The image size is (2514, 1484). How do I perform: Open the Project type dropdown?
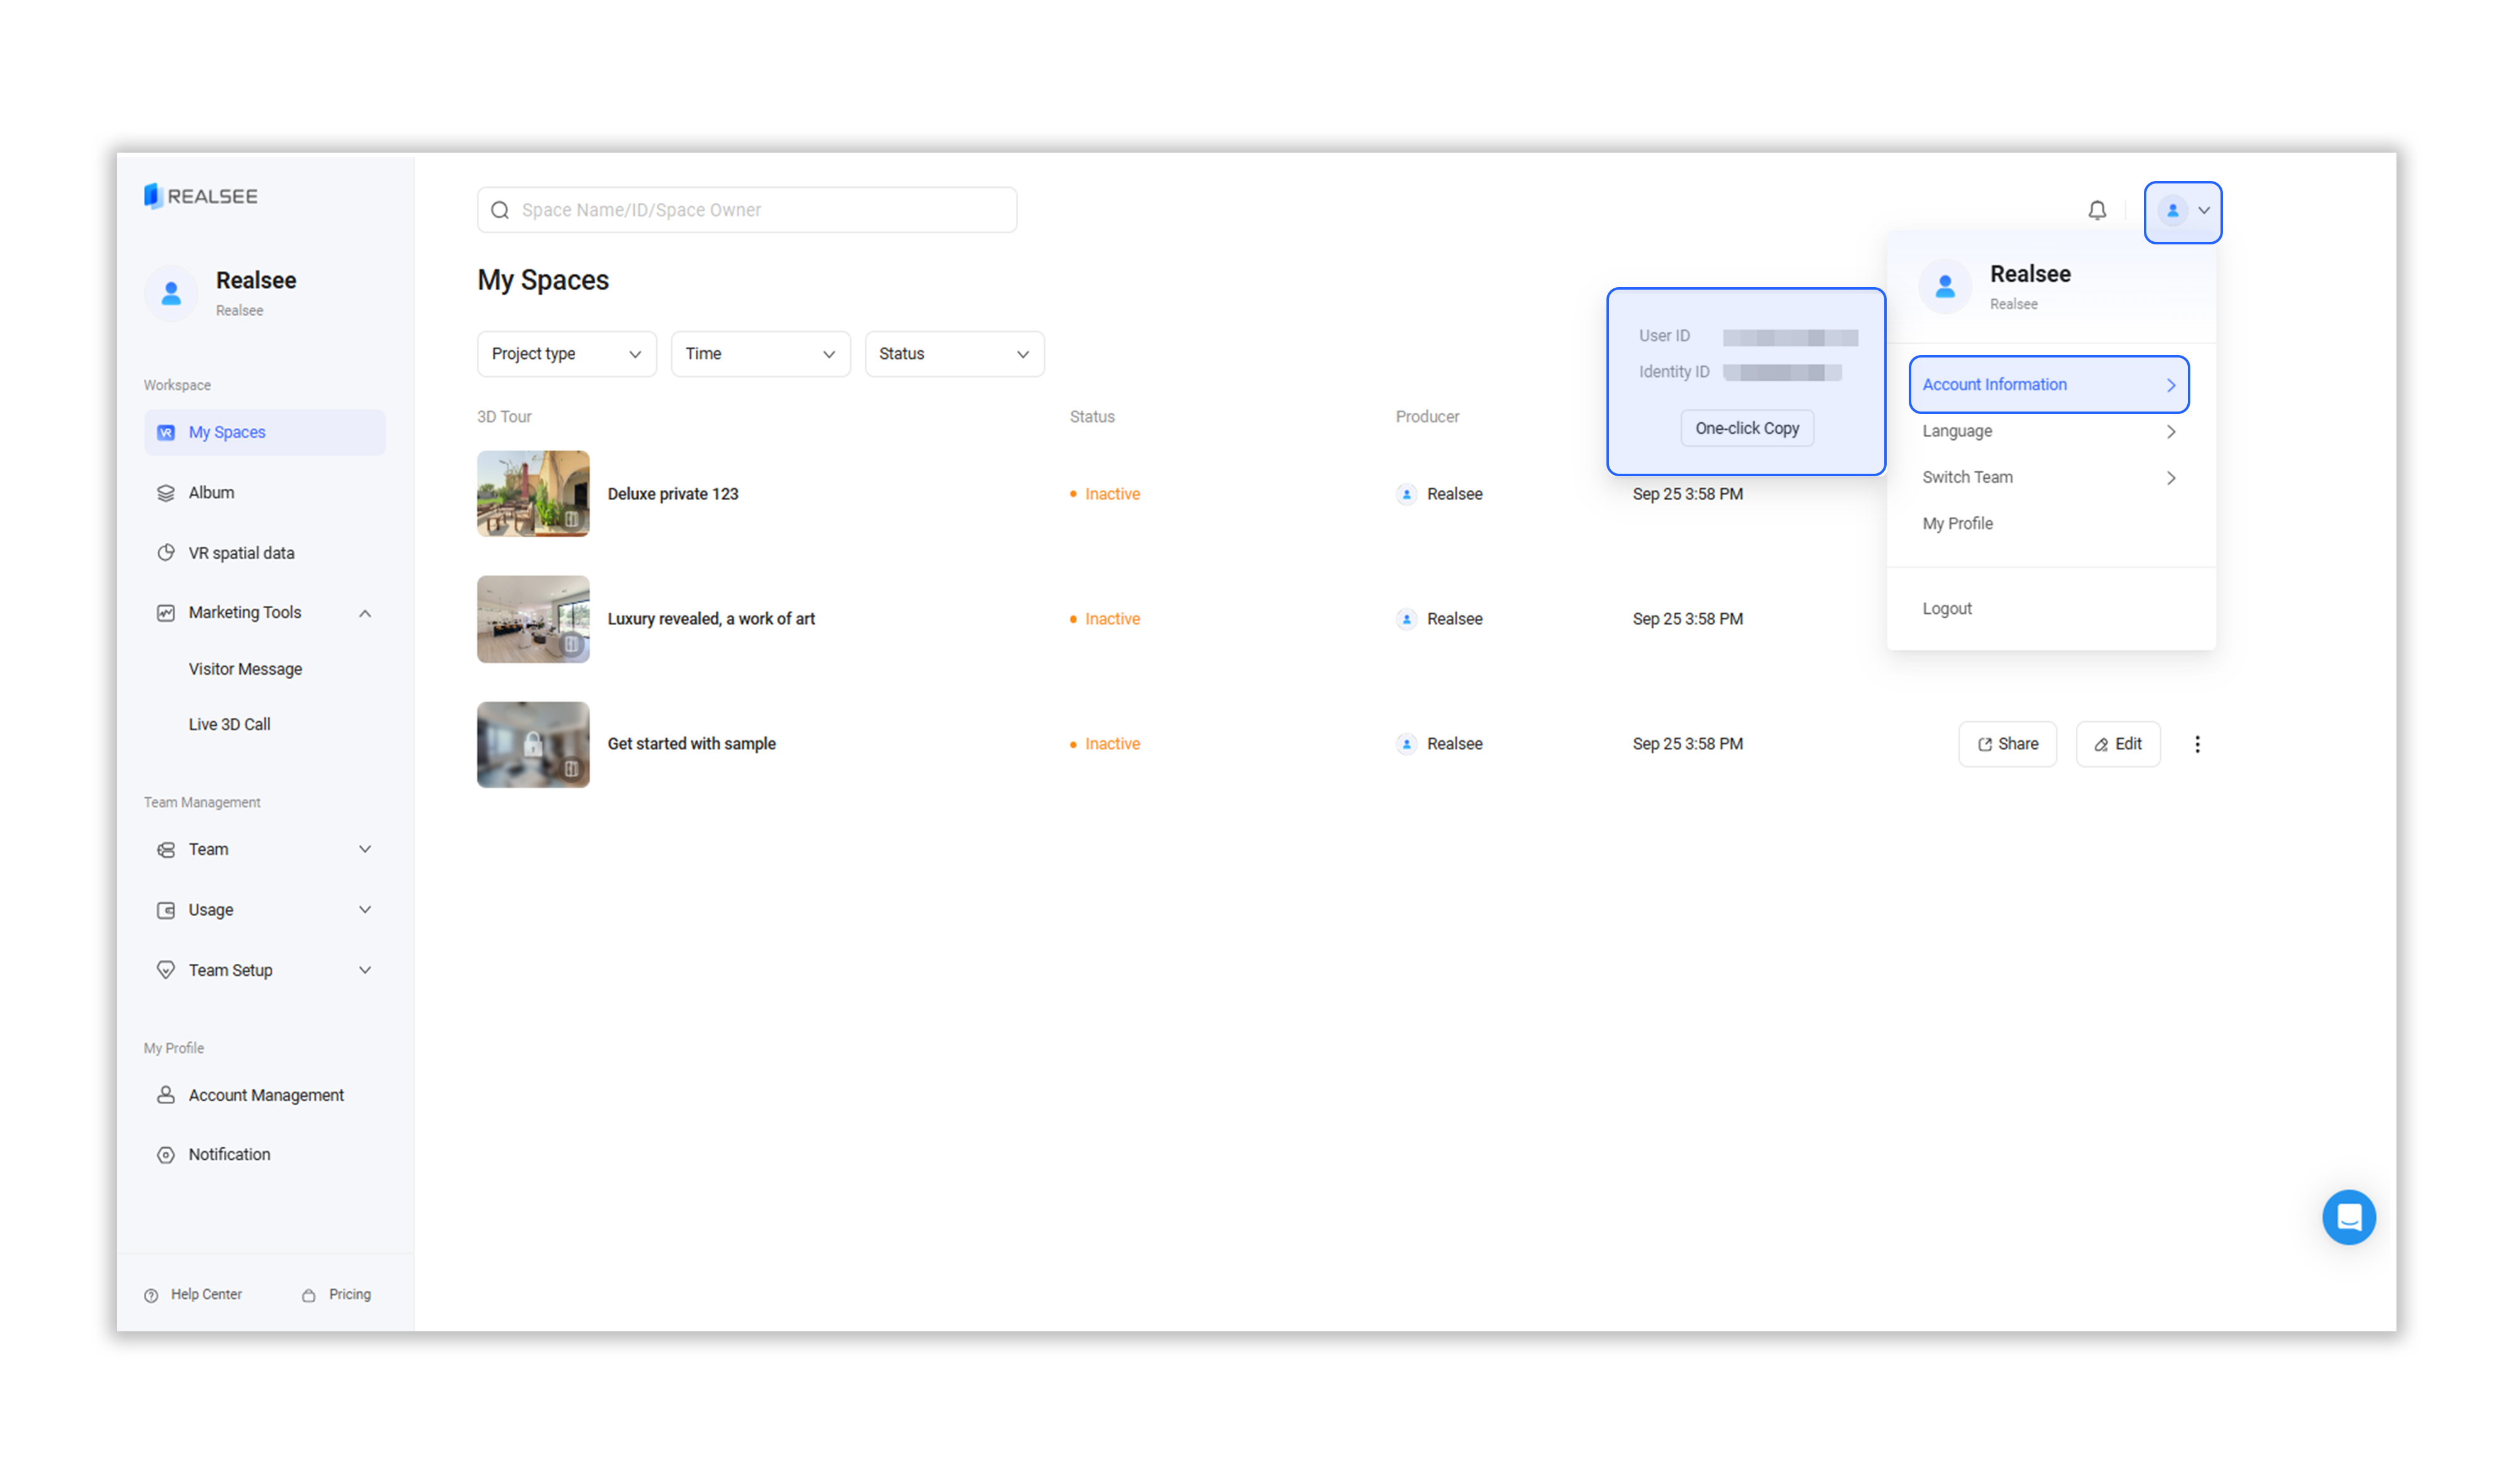pos(566,354)
